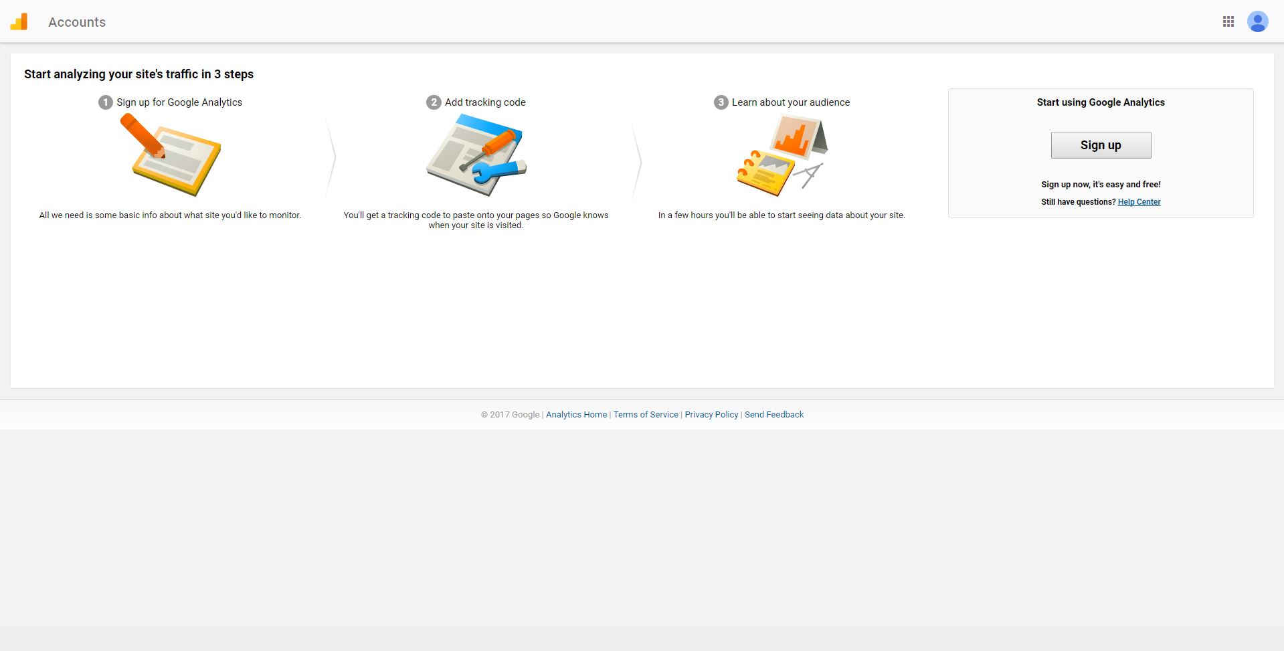Click the Sign up button

click(x=1101, y=145)
